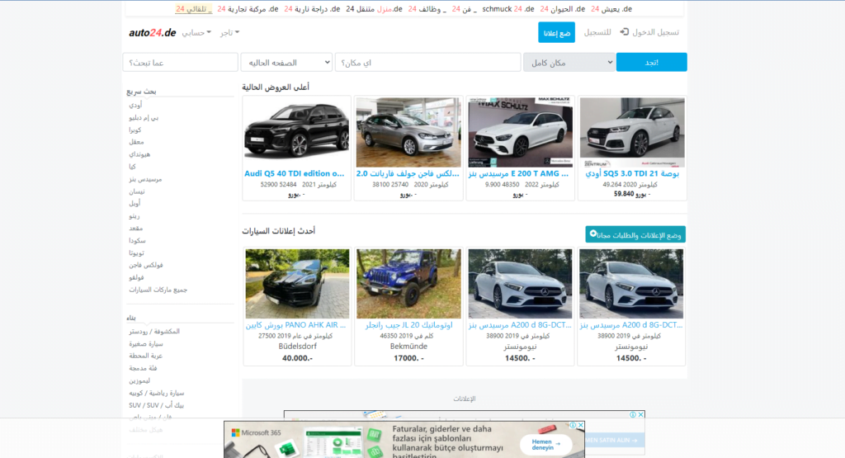Open the black Audi Q5 40 TDI photo
845x458 pixels.
click(296, 131)
